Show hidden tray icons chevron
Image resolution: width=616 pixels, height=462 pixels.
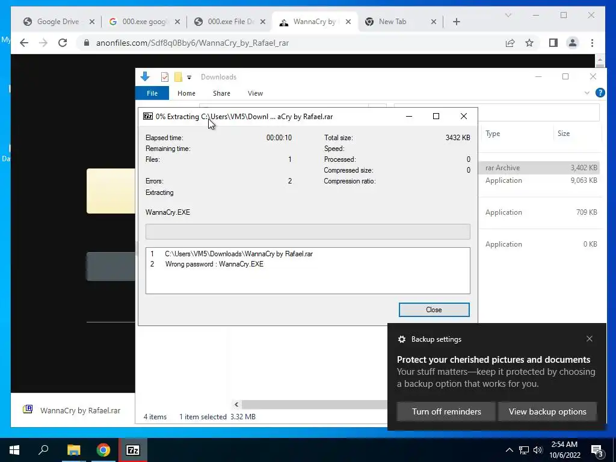coord(509,450)
